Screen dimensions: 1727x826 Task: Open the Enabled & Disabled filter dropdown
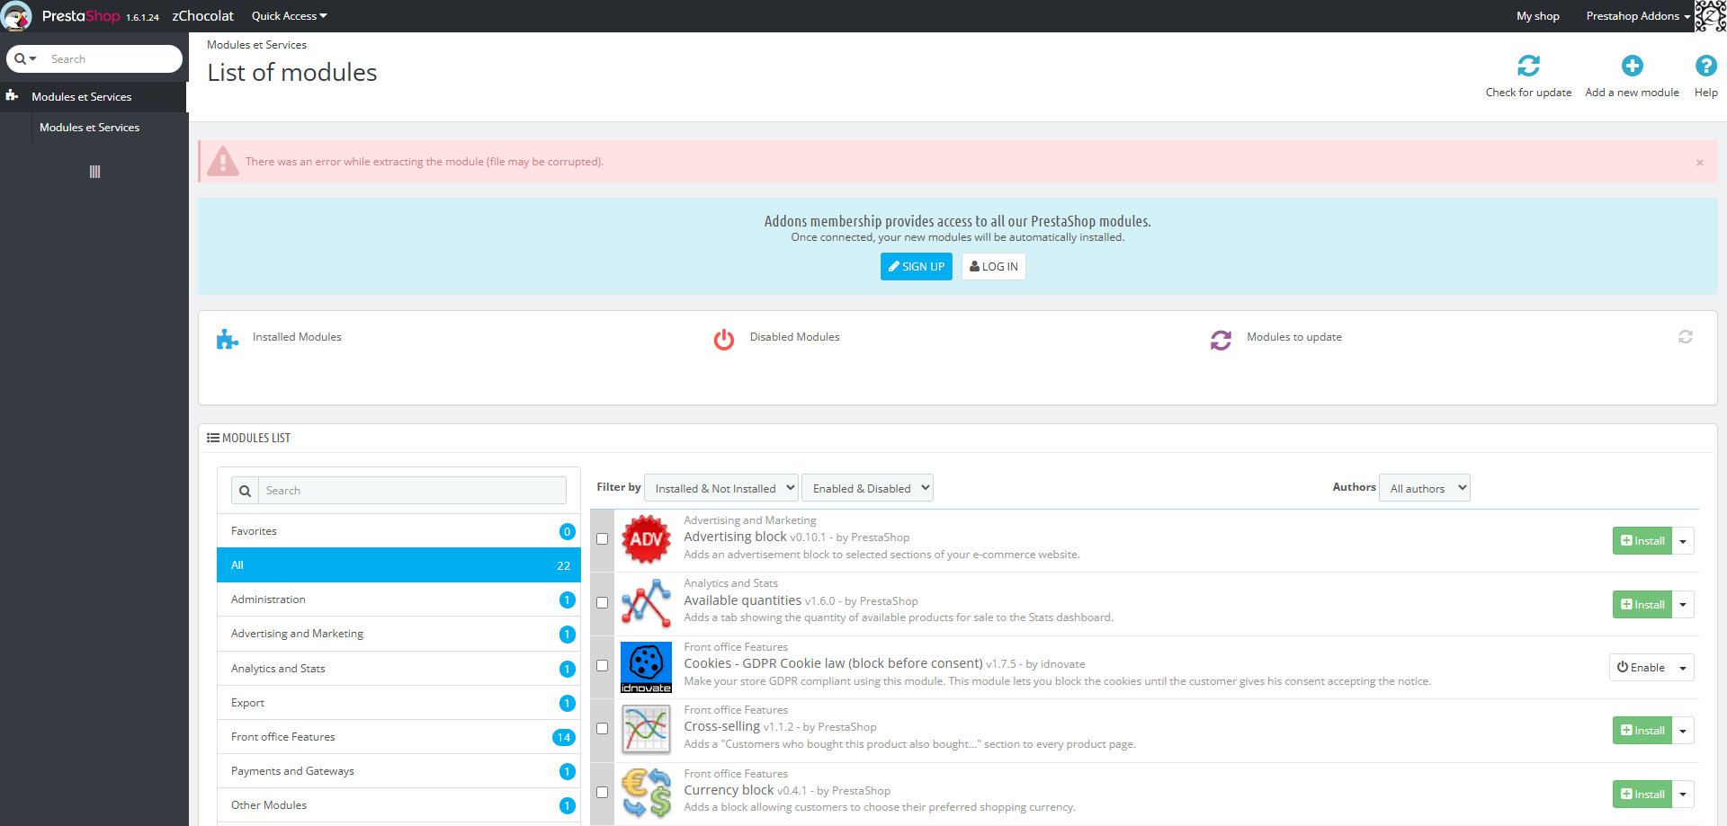click(x=867, y=488)
